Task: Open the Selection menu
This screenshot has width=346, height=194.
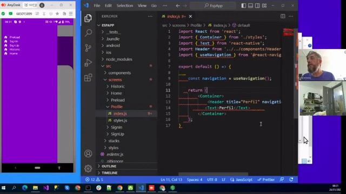Action: coord(125,6)
